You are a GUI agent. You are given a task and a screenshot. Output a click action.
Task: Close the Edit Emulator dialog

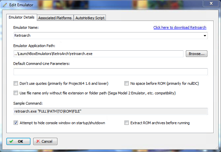pyautogui.click(x=211, y=3)
